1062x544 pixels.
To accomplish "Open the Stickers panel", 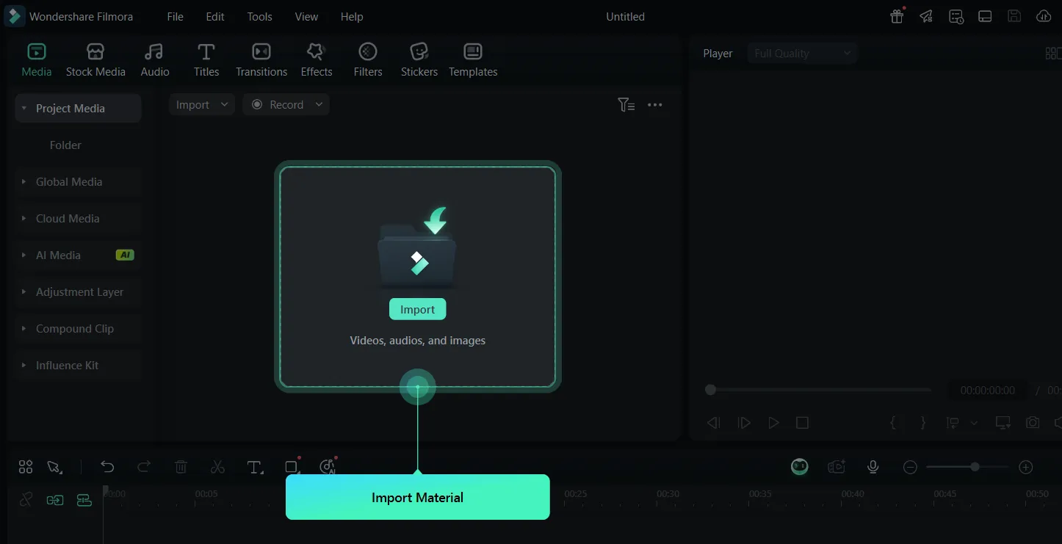I will click(419, 59).
